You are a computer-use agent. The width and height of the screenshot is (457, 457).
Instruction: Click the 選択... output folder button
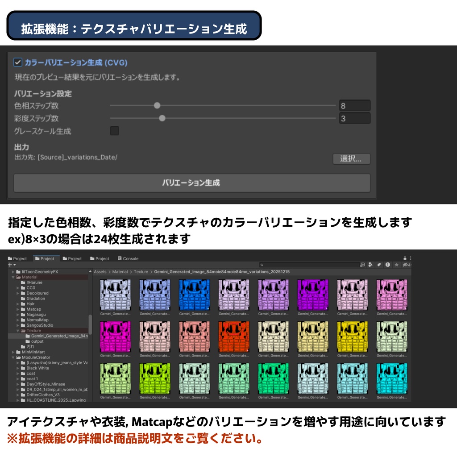point(351,159)
